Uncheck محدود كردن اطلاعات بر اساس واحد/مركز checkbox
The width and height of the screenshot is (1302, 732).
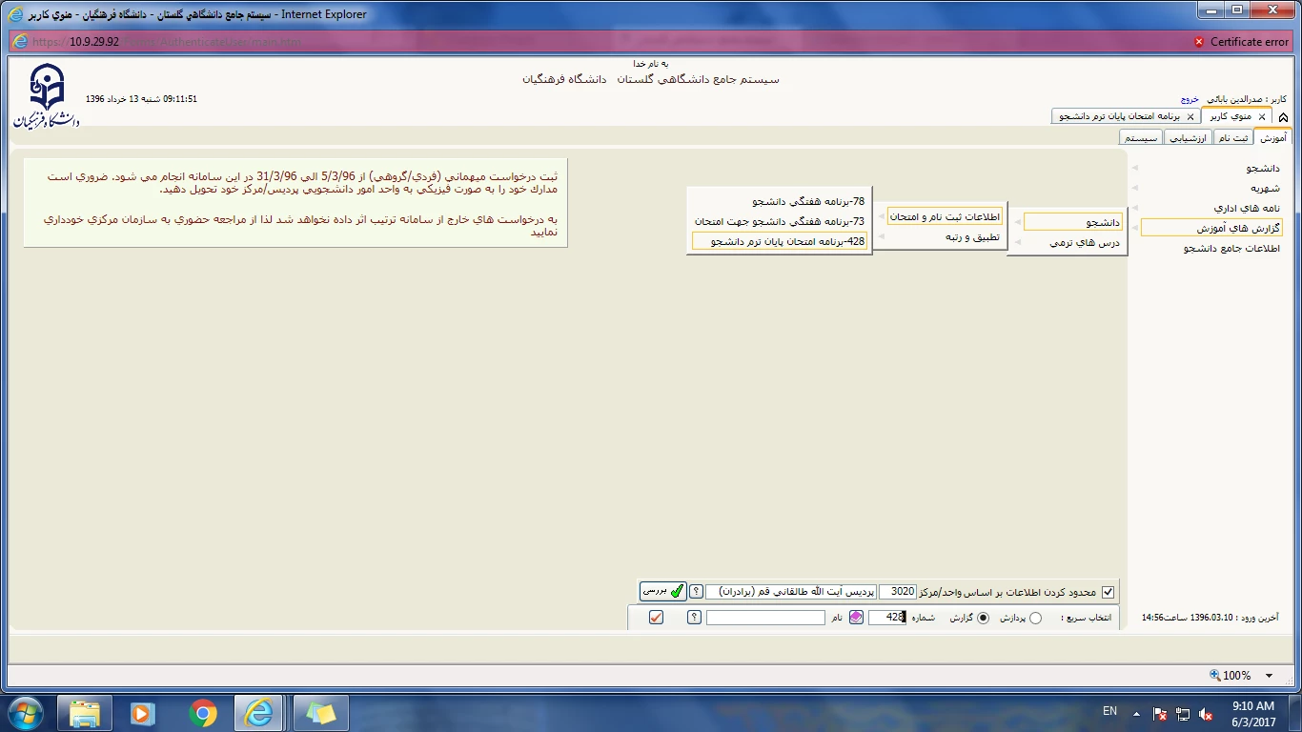[x=1108, y=592]
